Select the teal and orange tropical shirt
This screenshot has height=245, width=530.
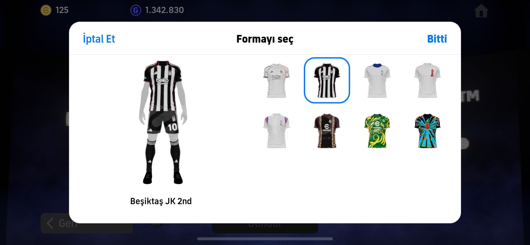(x=427, y=131)
